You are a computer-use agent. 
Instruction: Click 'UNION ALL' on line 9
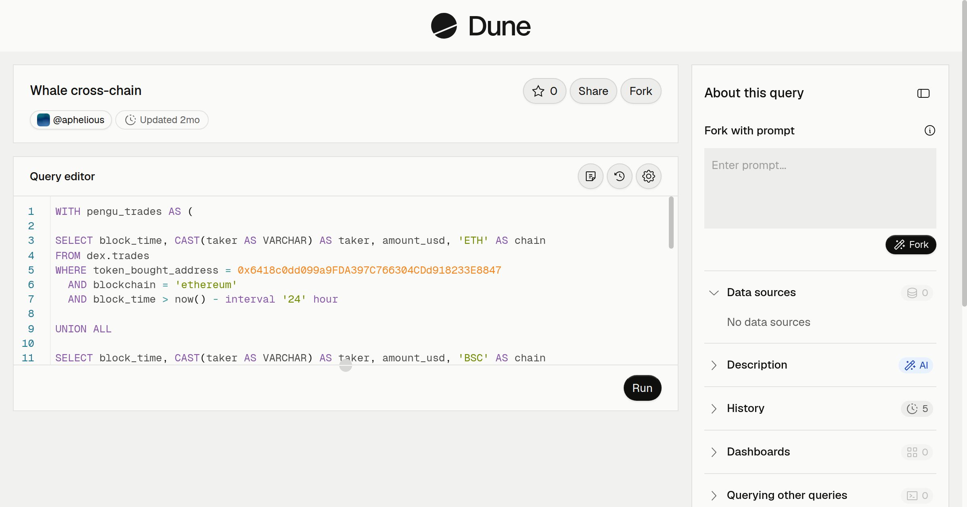coord(83,329)
